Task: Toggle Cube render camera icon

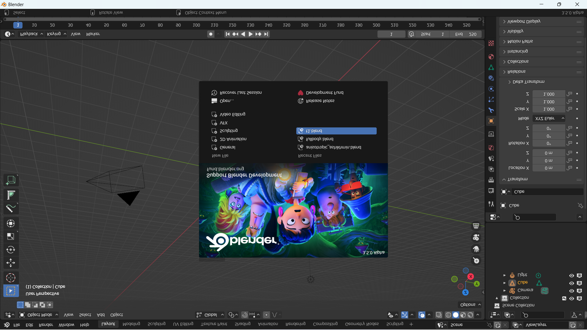Action: pos(579,283)
